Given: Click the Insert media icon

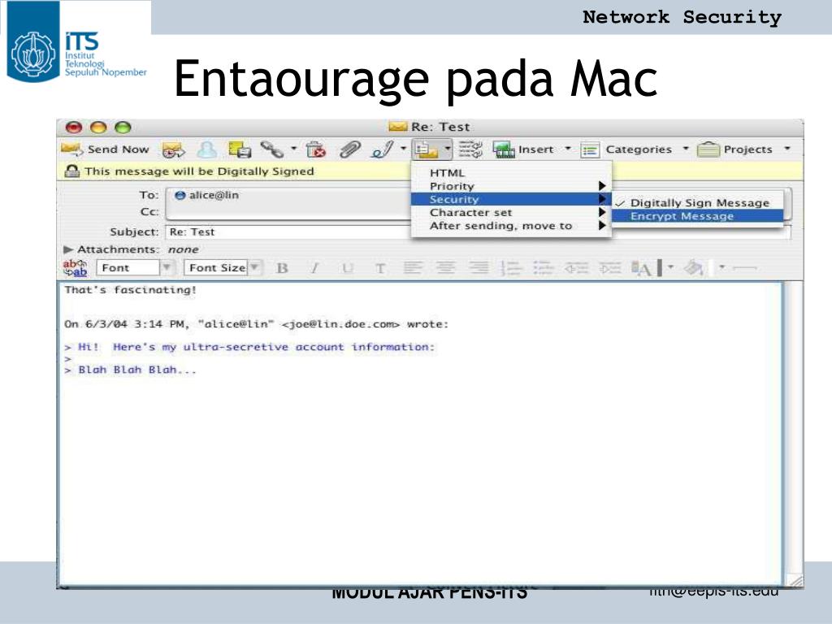Looking at the screenshot, I should (504, 150).
